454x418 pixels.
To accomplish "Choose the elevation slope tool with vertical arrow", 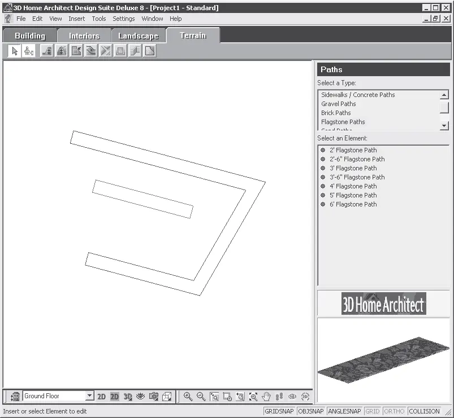I will tap(46, 51).
